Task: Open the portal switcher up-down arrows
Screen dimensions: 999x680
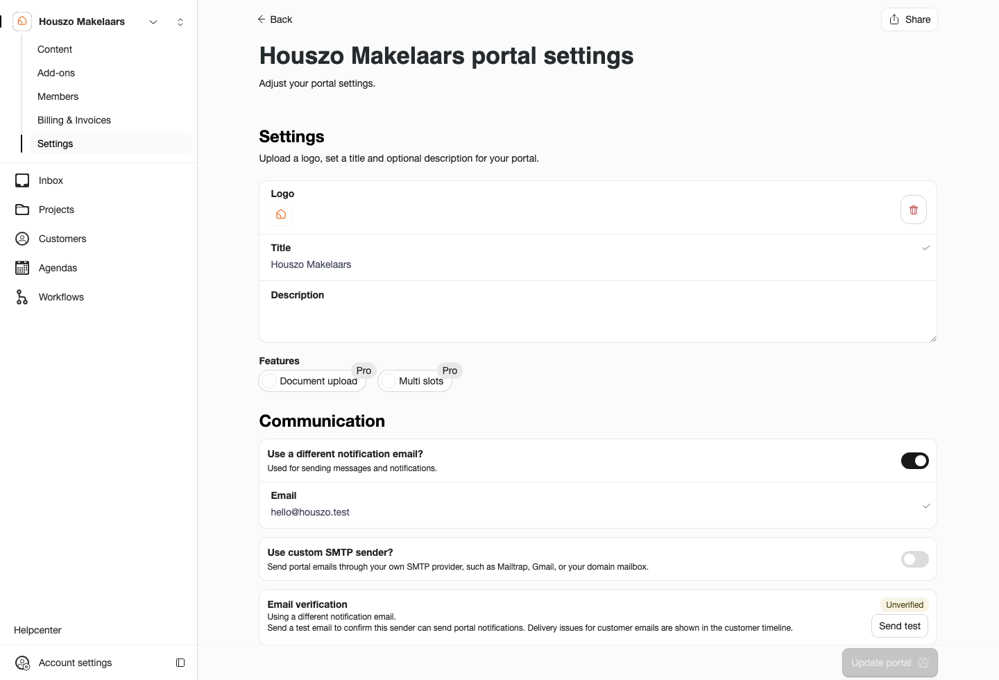Action: click(x=180, y=22)
